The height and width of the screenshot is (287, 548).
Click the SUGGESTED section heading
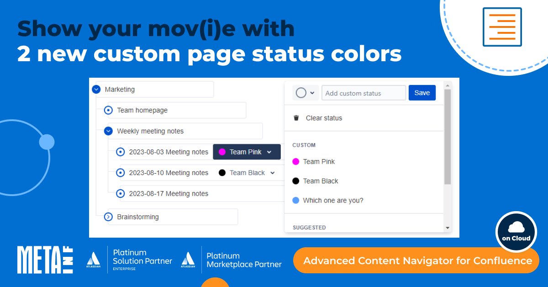(309, 227)
